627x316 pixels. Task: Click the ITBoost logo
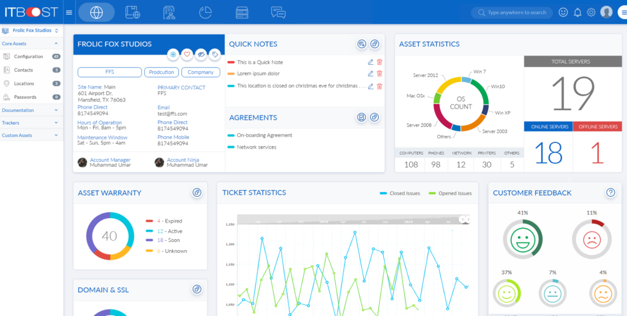32,12
